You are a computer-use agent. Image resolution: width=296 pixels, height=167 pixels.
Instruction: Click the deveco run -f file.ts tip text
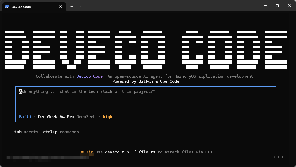[x=130, y=152]
